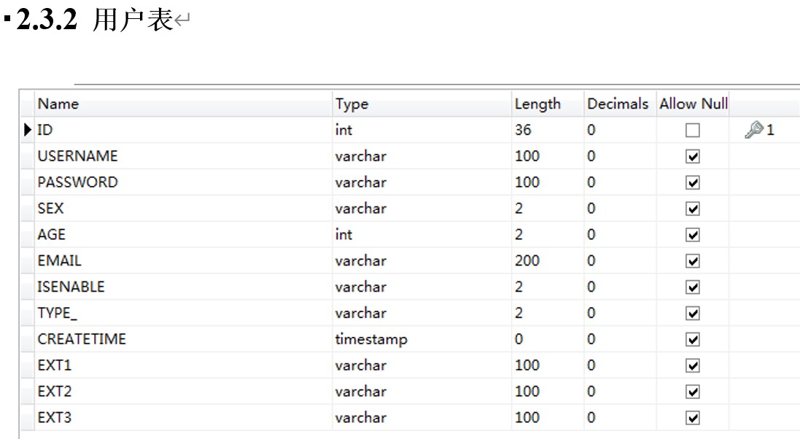
Task: Toggle Allow Null for EXT2
Action: (x=692, y=392)
